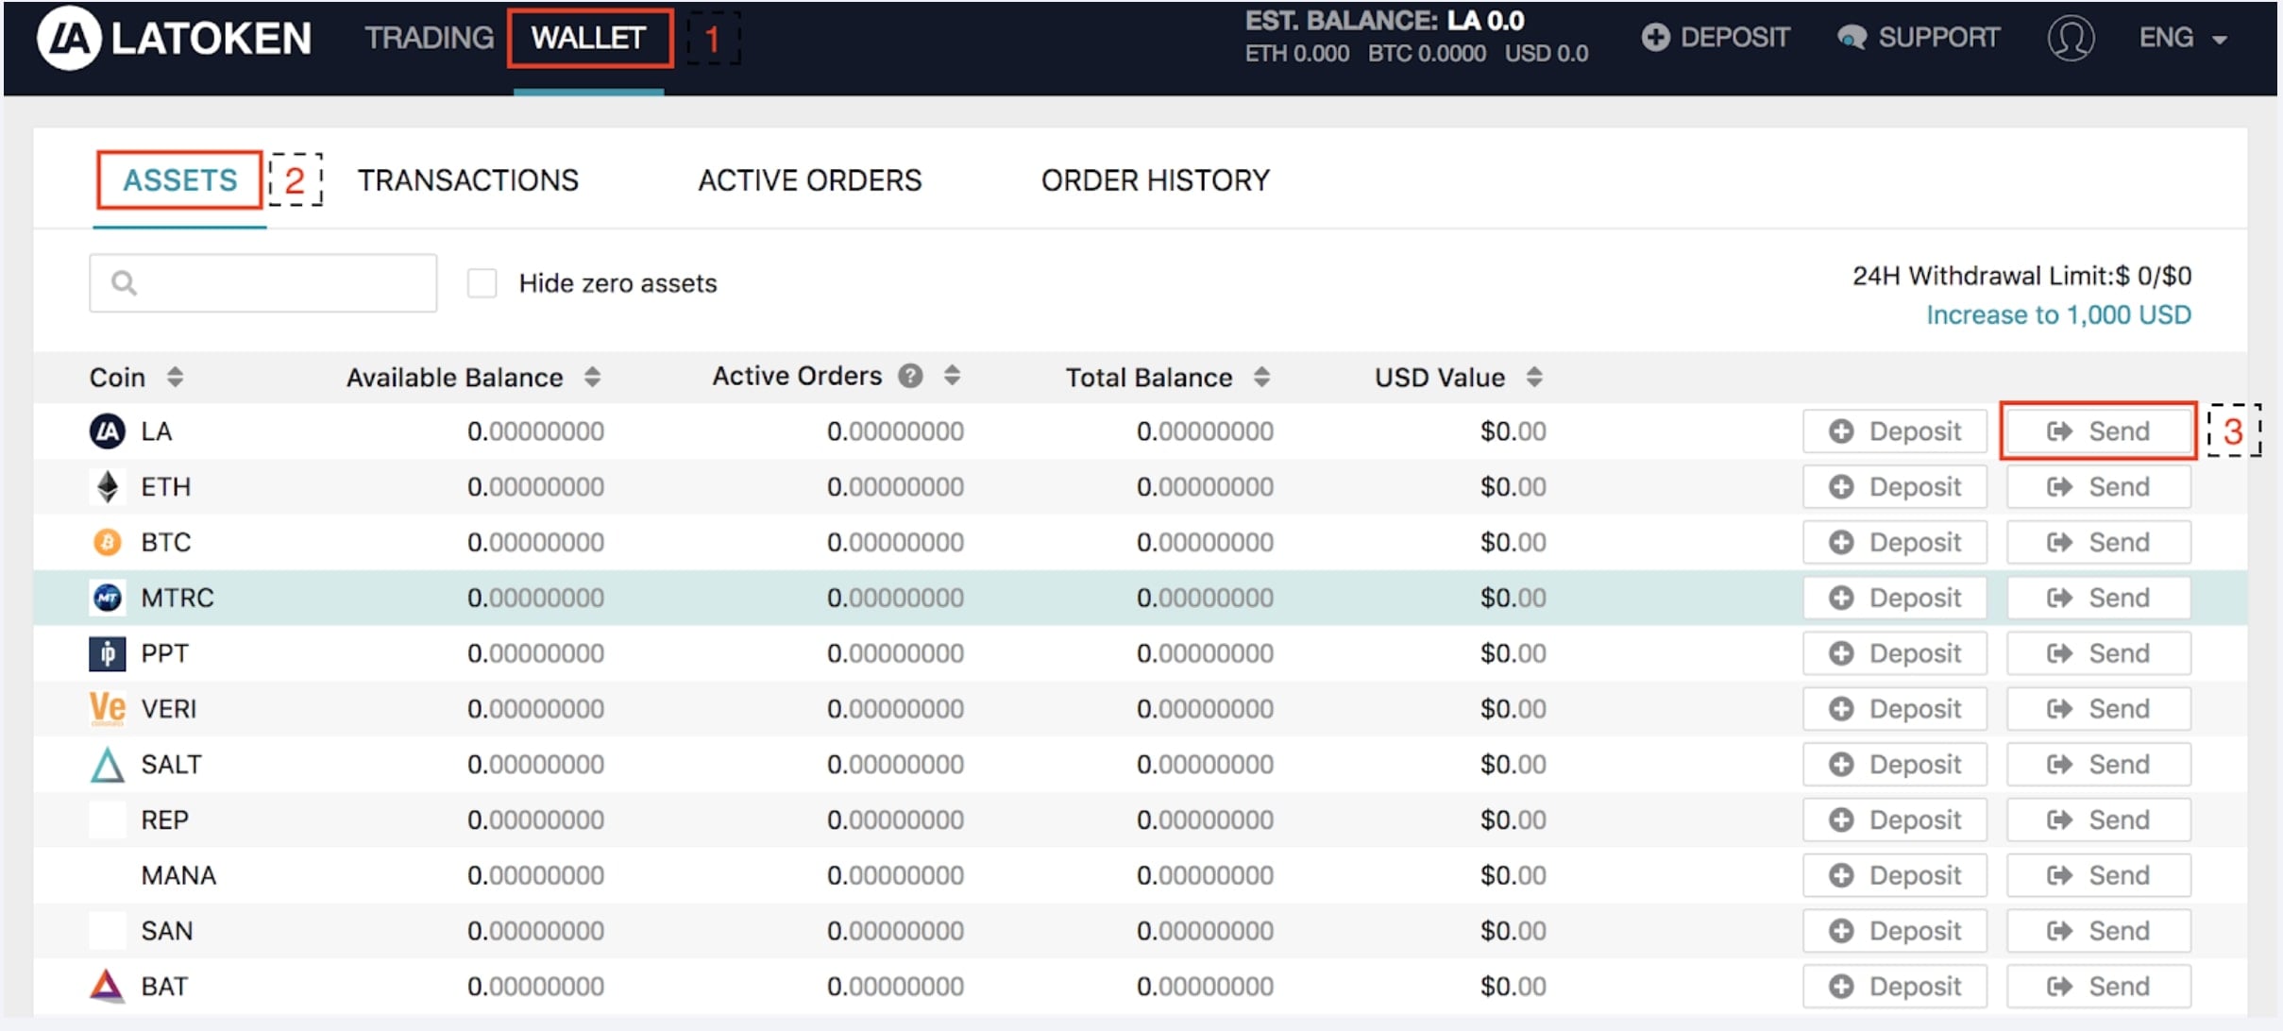Send ETH coin
This screenshot has width=2283, height=1031.
click(2098, 487)
